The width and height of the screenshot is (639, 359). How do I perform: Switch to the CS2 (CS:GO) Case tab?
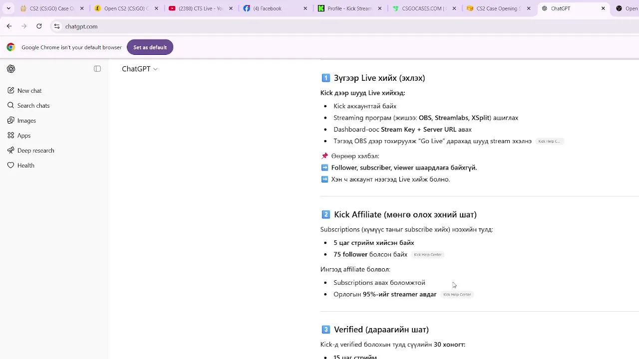(x=51, y=8)
